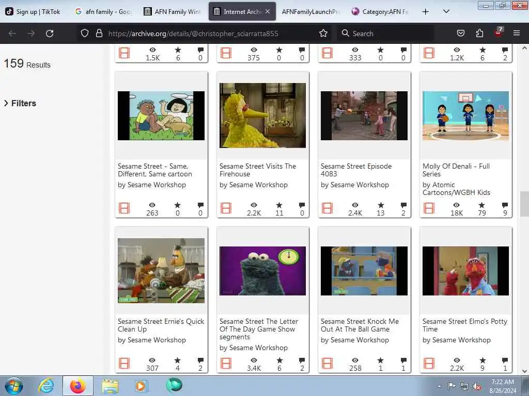Click reviews bubble on Molly Of Denali card
529x396 pixels.
coord(505,205)
